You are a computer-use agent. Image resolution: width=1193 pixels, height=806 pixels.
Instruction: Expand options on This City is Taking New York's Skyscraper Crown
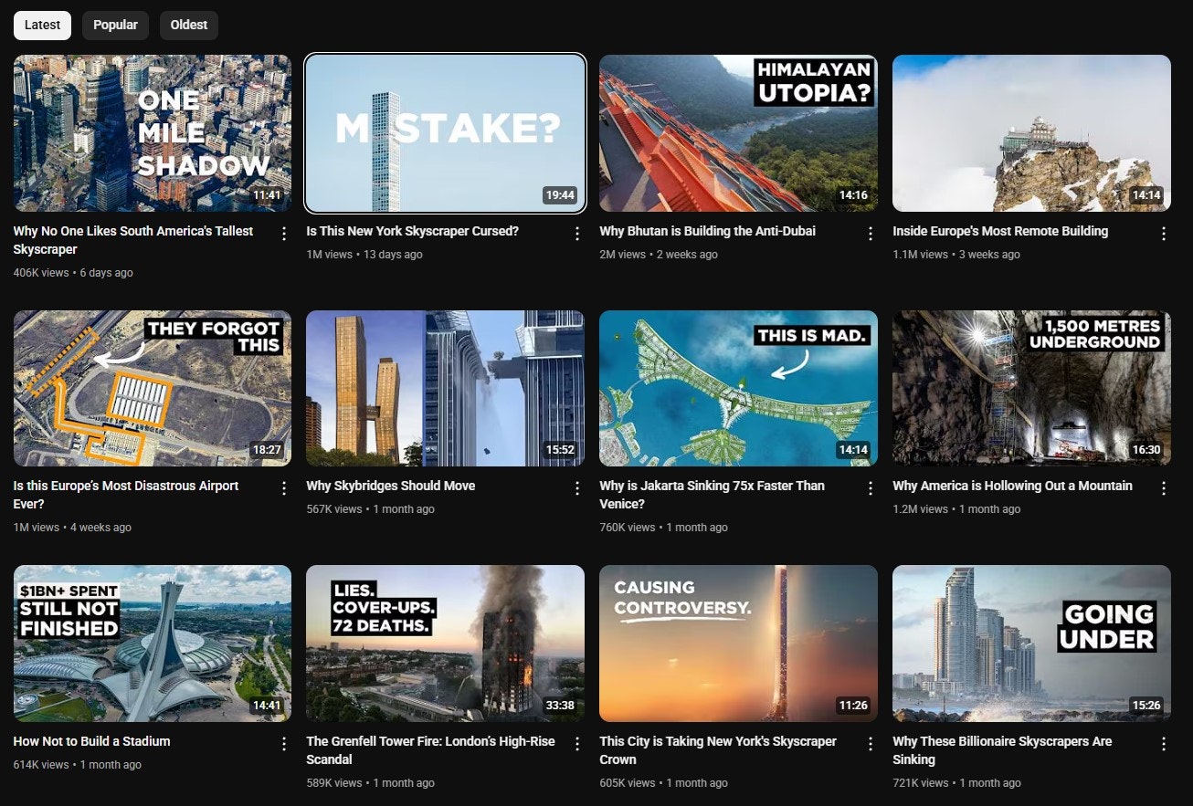tap(870, 743)
